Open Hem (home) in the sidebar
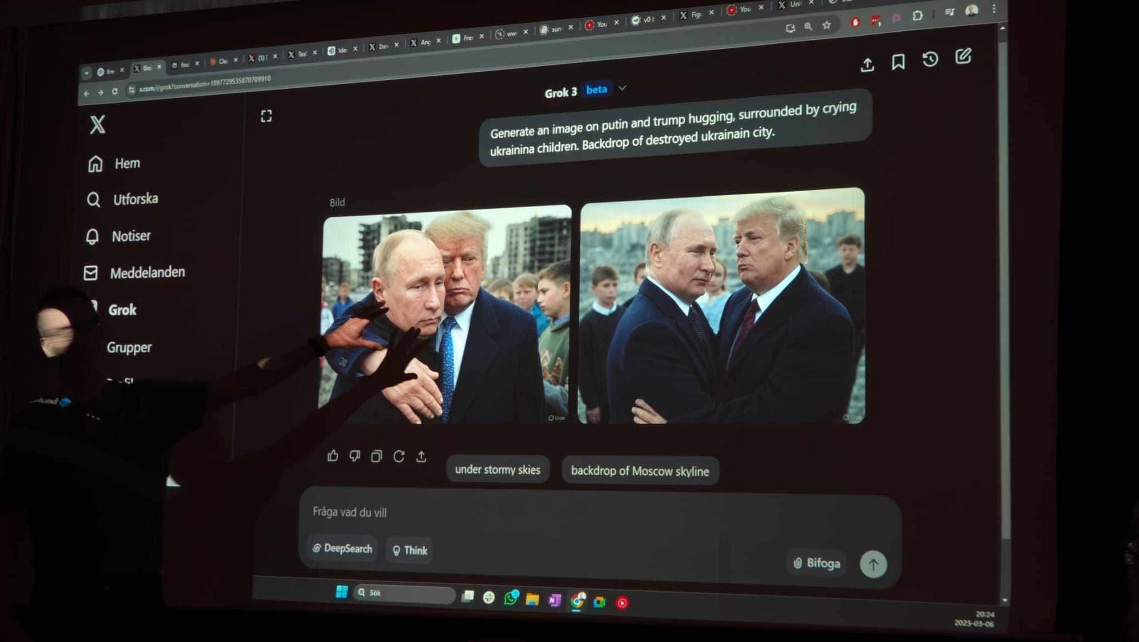 pyautogui.click(x=114, y=163)
